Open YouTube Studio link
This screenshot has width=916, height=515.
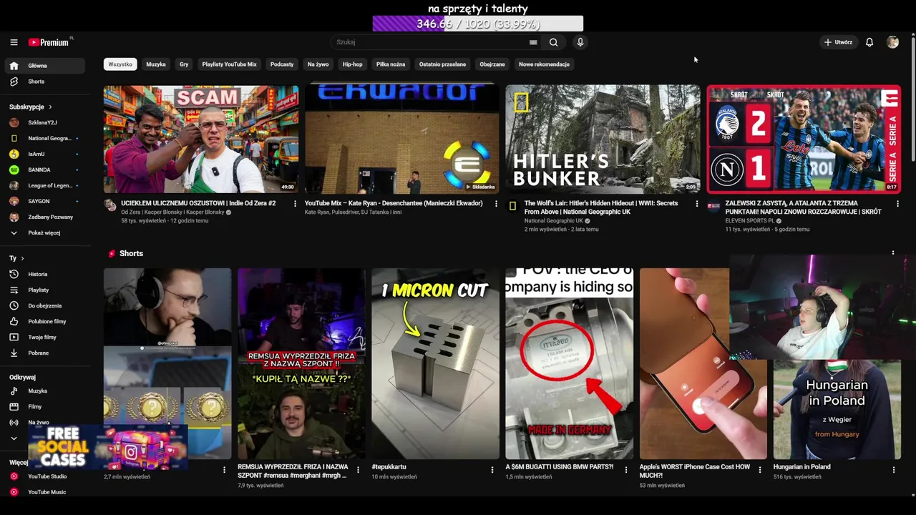(x=44, y=476)
